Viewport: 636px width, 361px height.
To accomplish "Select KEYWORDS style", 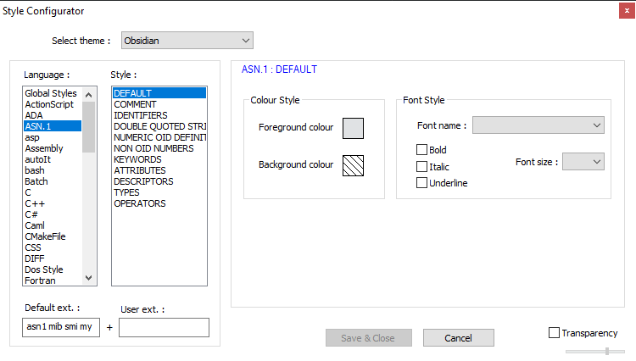I will click(159, 159).
